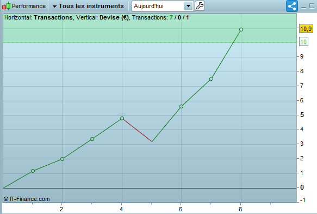Image resolution: width=317 pixels, height=214 pixels.
Task: Click the x-axis label 8
Action: (x=240, y=209)
